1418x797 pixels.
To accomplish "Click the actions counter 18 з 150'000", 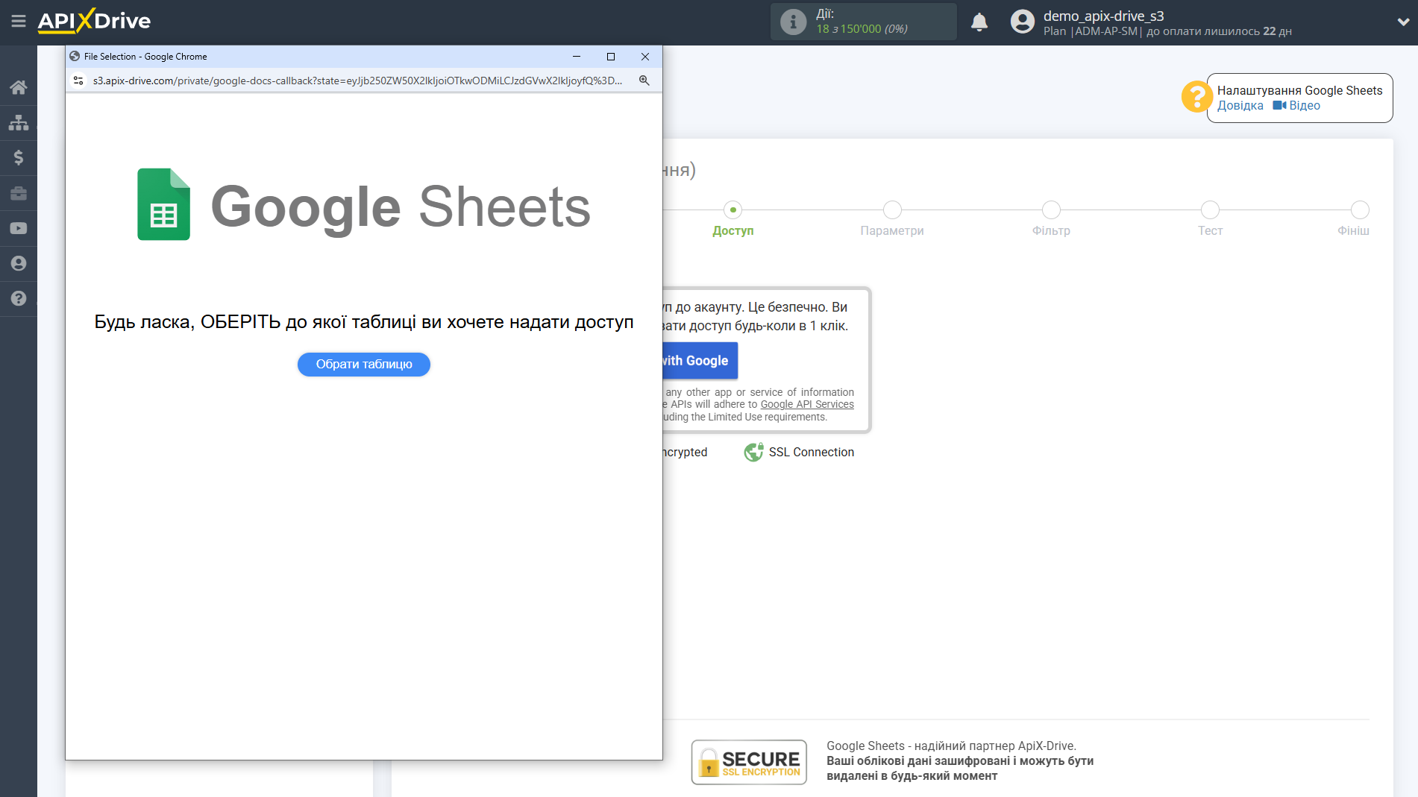I will tap(862, 29).
